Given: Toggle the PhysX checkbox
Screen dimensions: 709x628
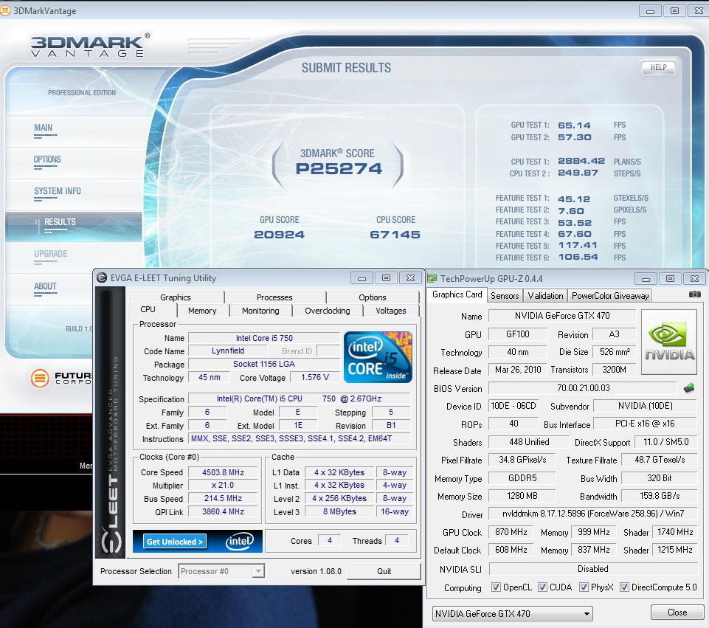Looking at the screenshot, I should coord(584,587).
